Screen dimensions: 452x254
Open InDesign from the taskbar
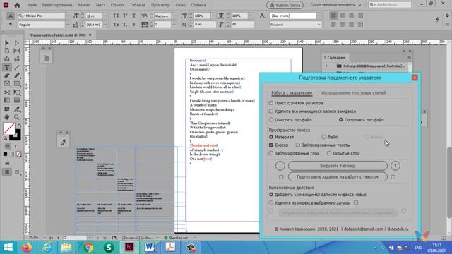tap(129, 247)
